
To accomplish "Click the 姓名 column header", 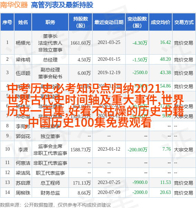I will coord(23,22).
